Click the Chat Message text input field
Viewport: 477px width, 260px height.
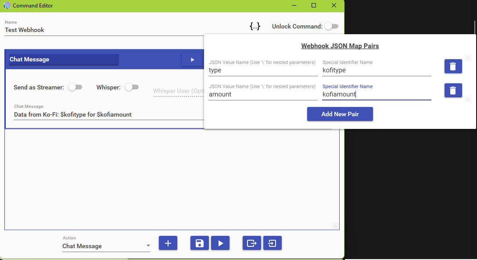click(x=105, y=114)
